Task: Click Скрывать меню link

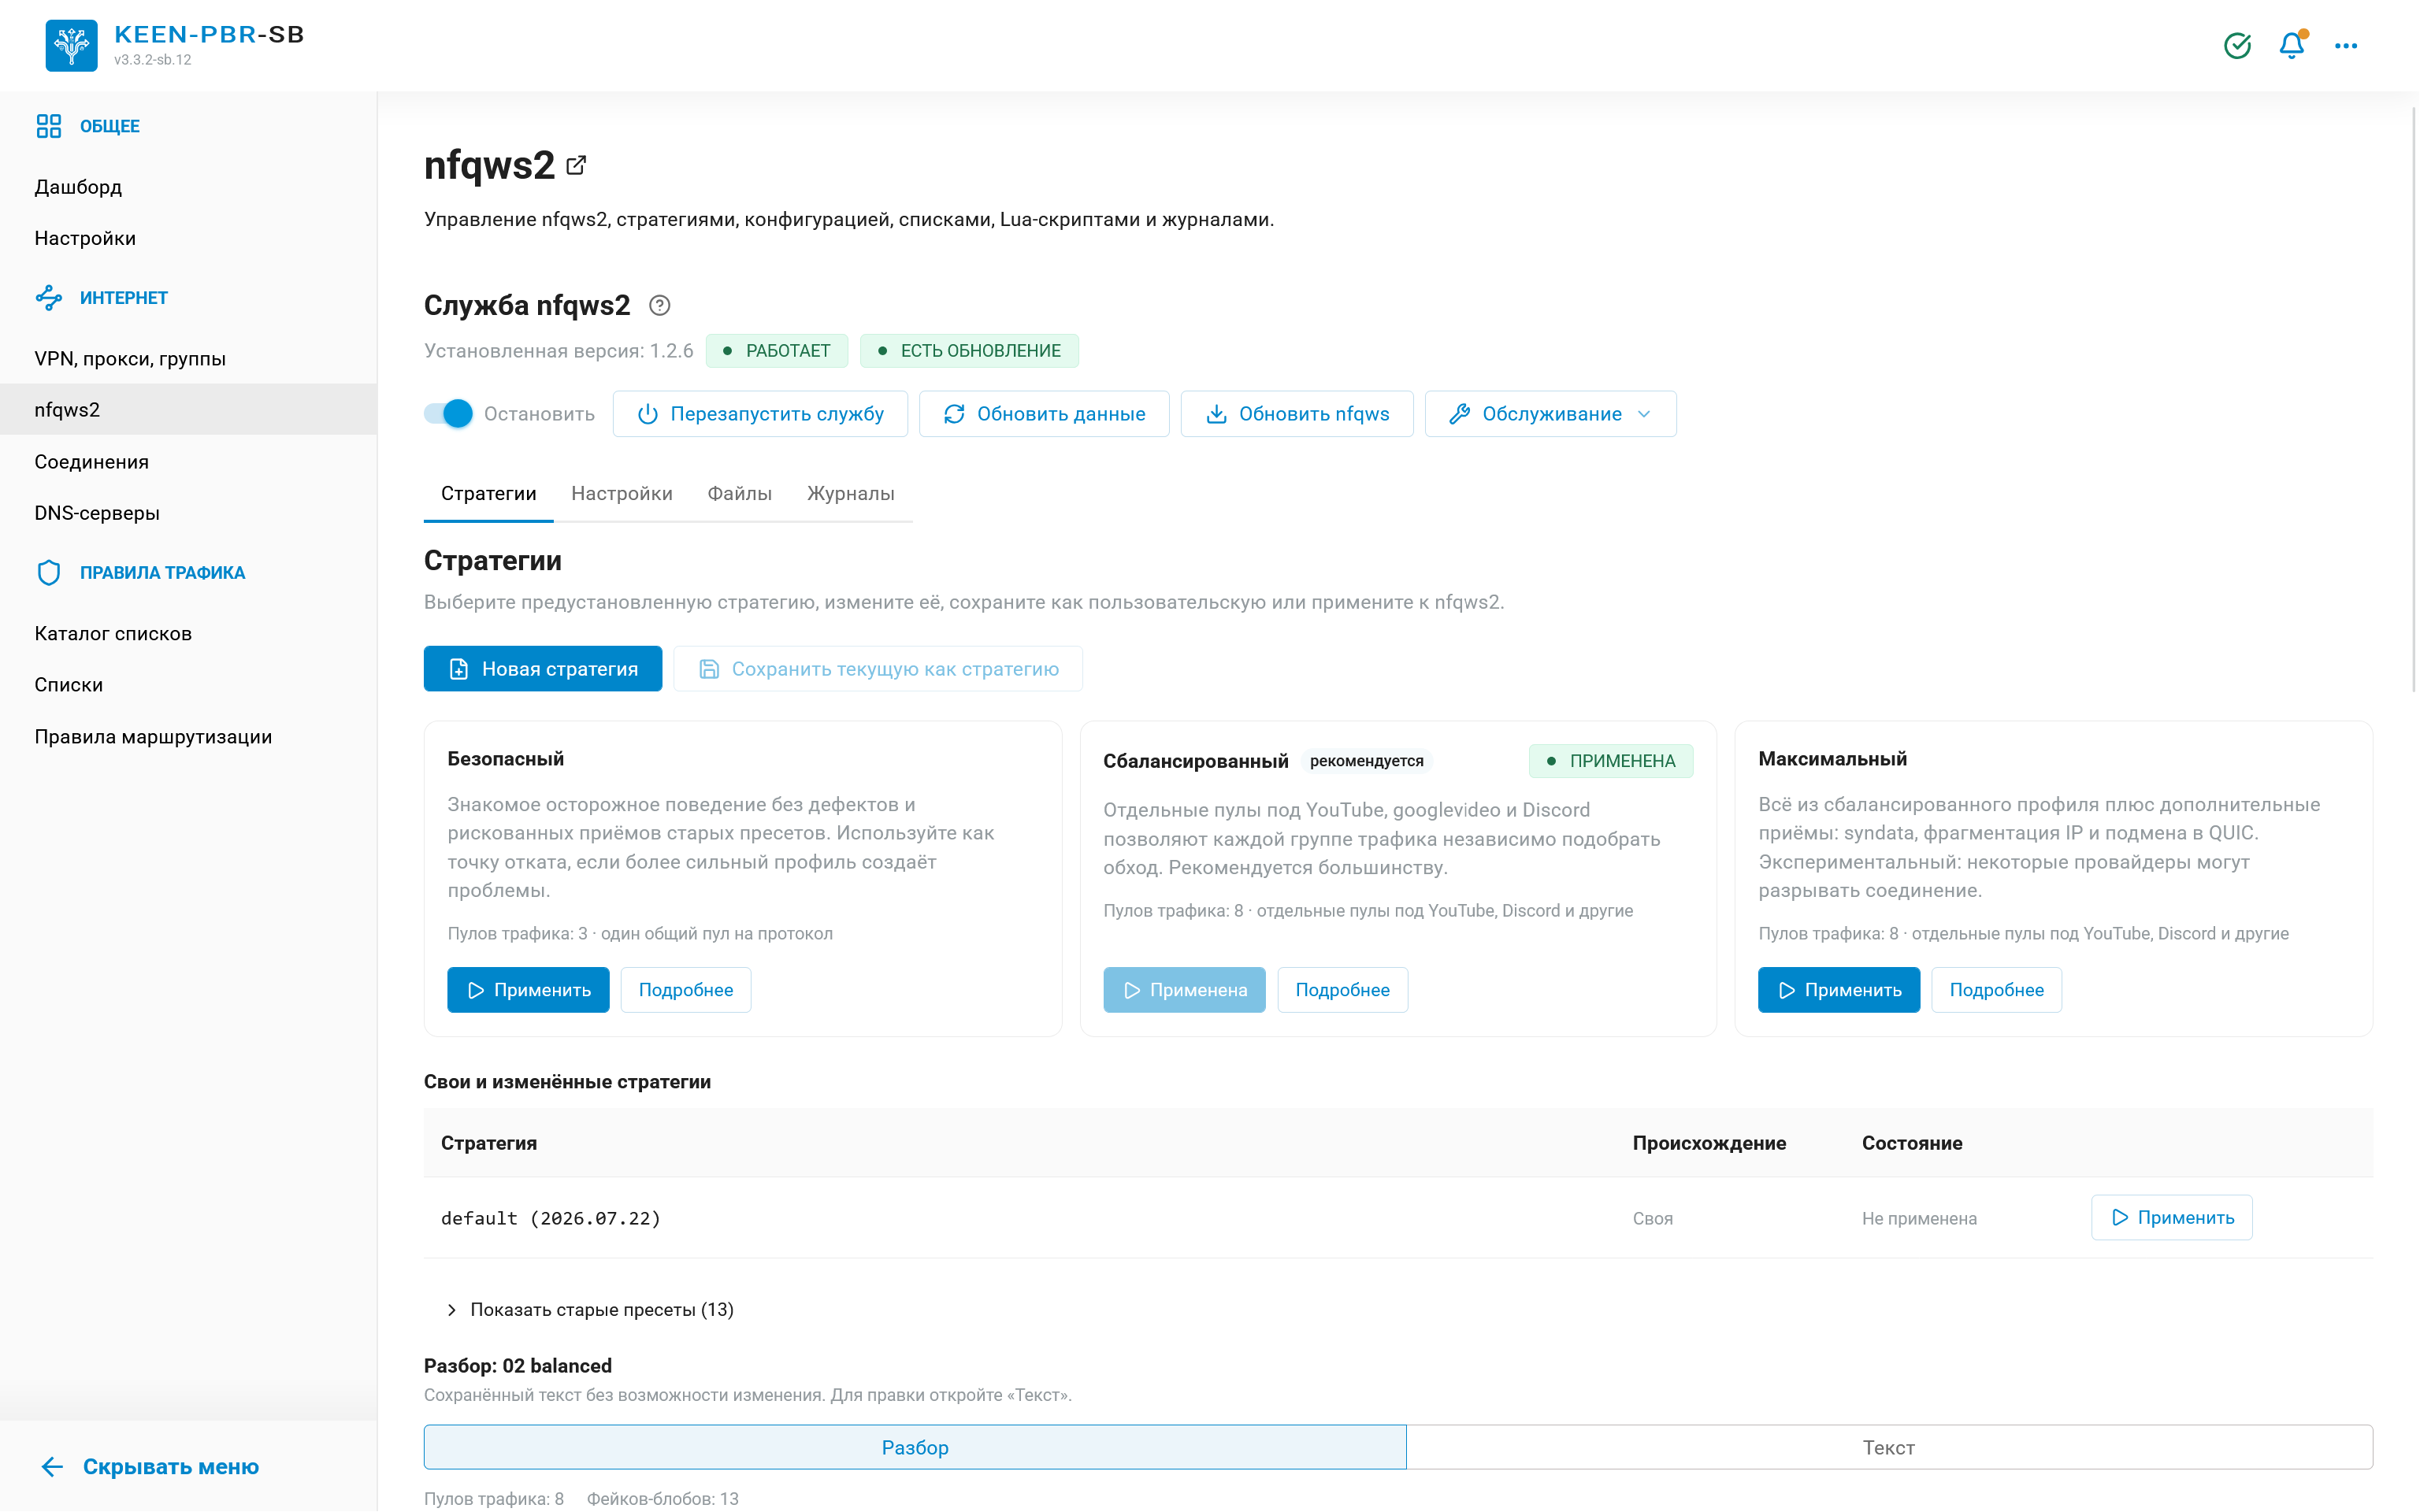Action: click(170, 1467)
